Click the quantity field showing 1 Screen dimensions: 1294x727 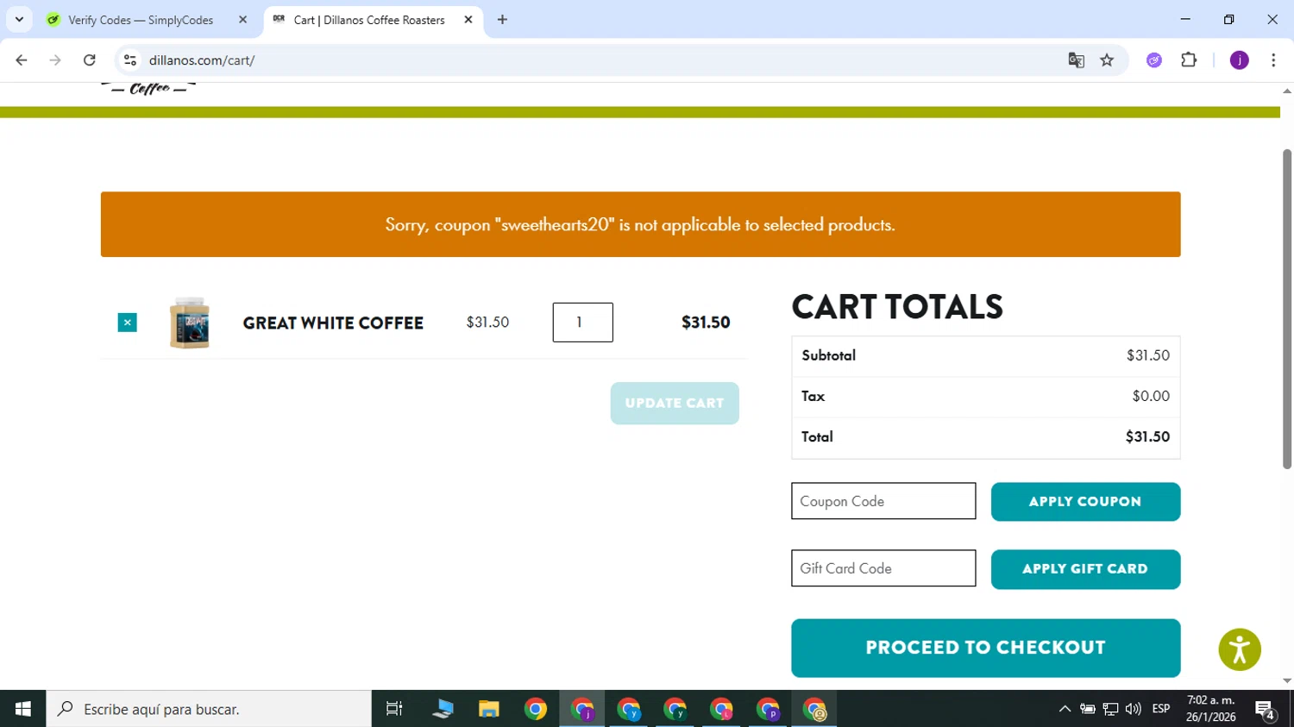click(x=583, y=322)
